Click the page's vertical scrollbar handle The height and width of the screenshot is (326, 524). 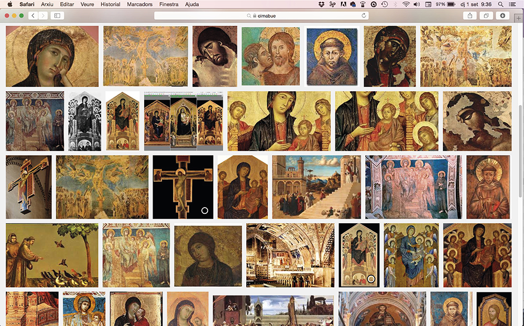[x=521, y=151]
